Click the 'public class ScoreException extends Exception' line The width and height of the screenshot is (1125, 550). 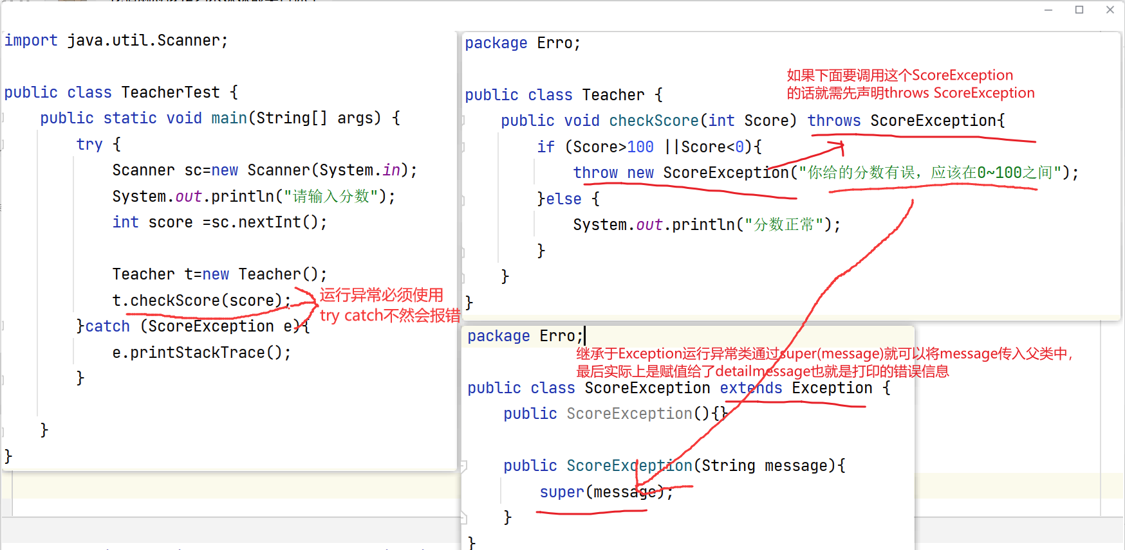click(679, 388)
